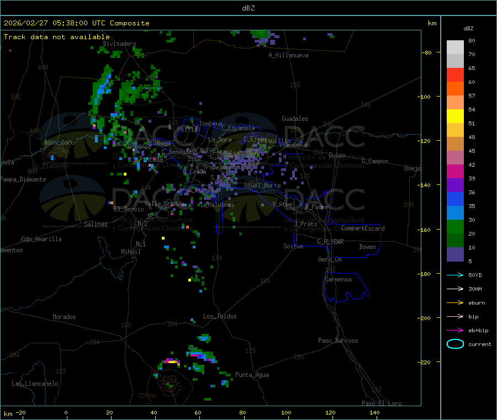
Task: Click the cyan 50YD arrow legend icon
Action: tap(455, 275)
